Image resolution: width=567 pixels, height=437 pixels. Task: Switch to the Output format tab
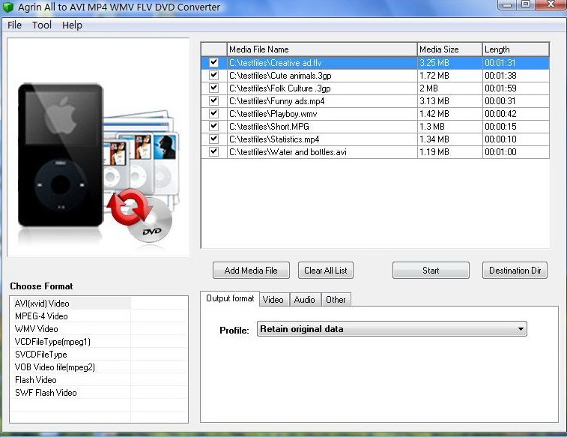coord(230,298)
